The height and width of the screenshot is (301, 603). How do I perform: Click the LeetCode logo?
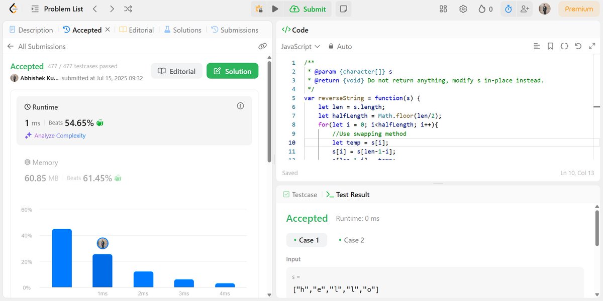(14, 9)
